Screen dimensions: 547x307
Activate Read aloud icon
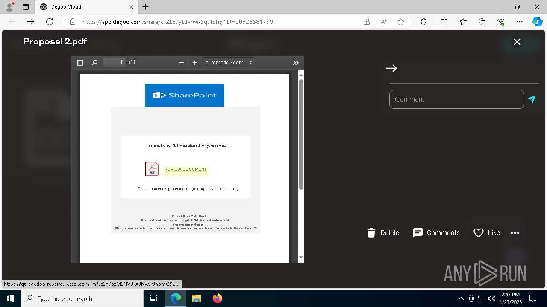384,22
